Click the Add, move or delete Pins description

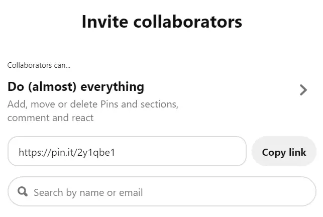(x=93, y=104)
